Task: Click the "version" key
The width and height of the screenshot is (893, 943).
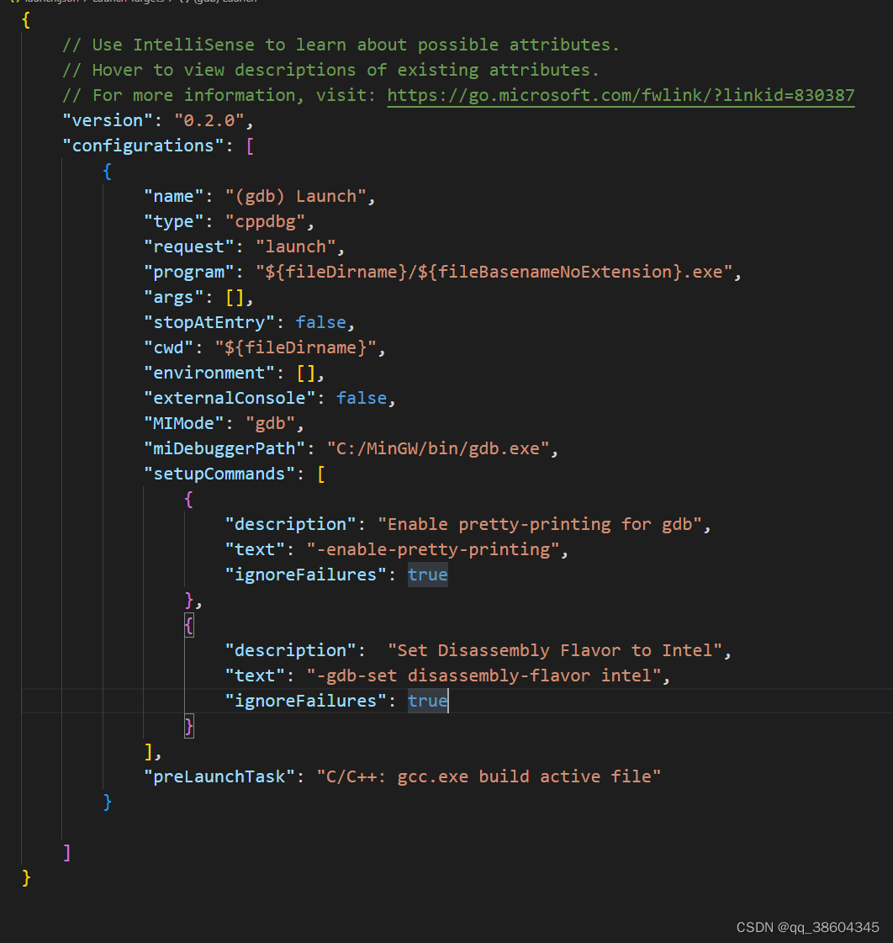Action: pyautogui.click(x=108, y=121)
